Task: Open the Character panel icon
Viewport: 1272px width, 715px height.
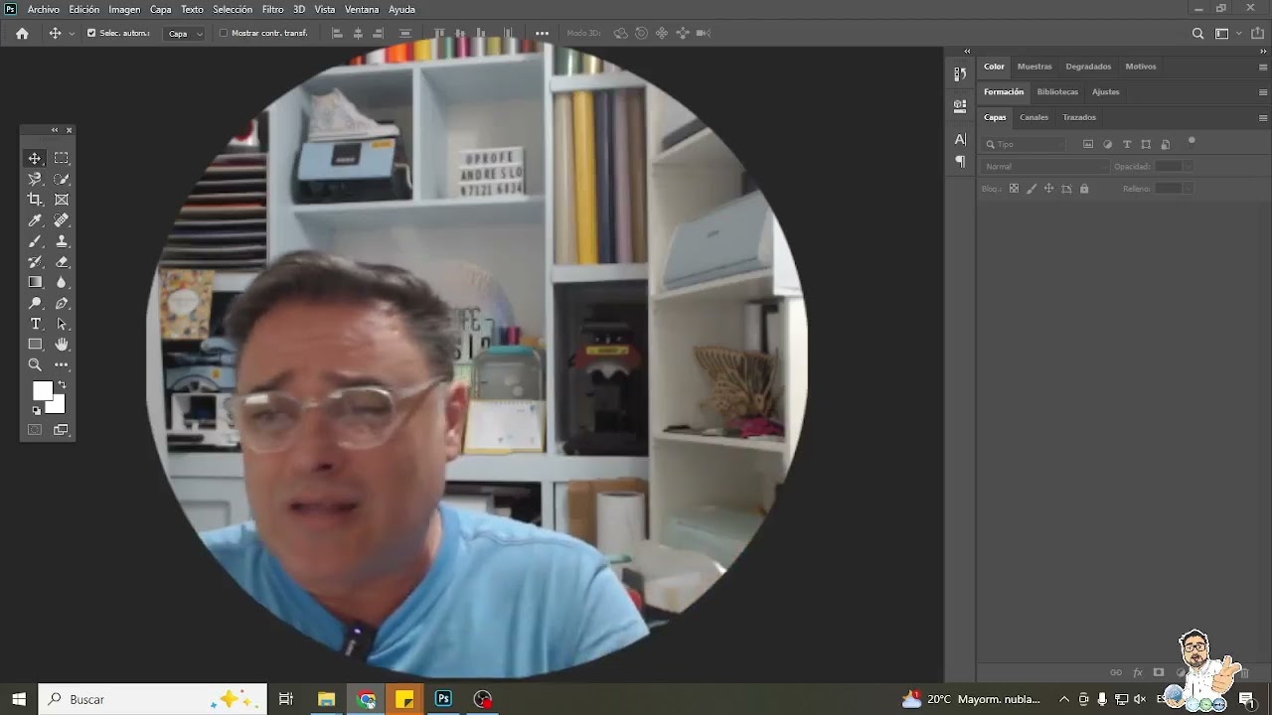Action: click(960, 139)
